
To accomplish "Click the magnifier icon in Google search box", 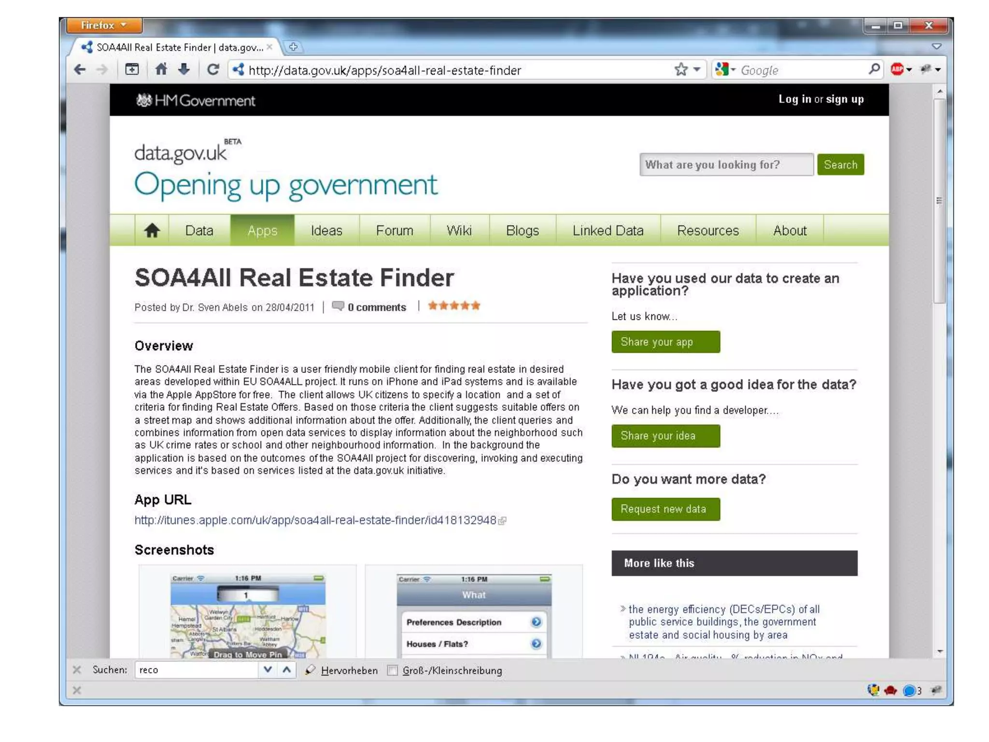I will point(874,70).
